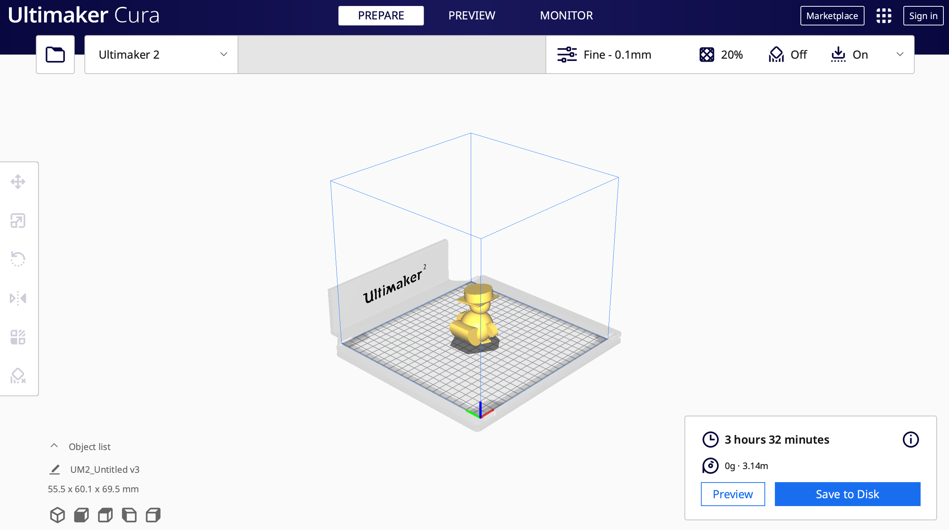Open file with the folder icon
The height and width of the screenshot is (530, 949).
click(55, 55)
